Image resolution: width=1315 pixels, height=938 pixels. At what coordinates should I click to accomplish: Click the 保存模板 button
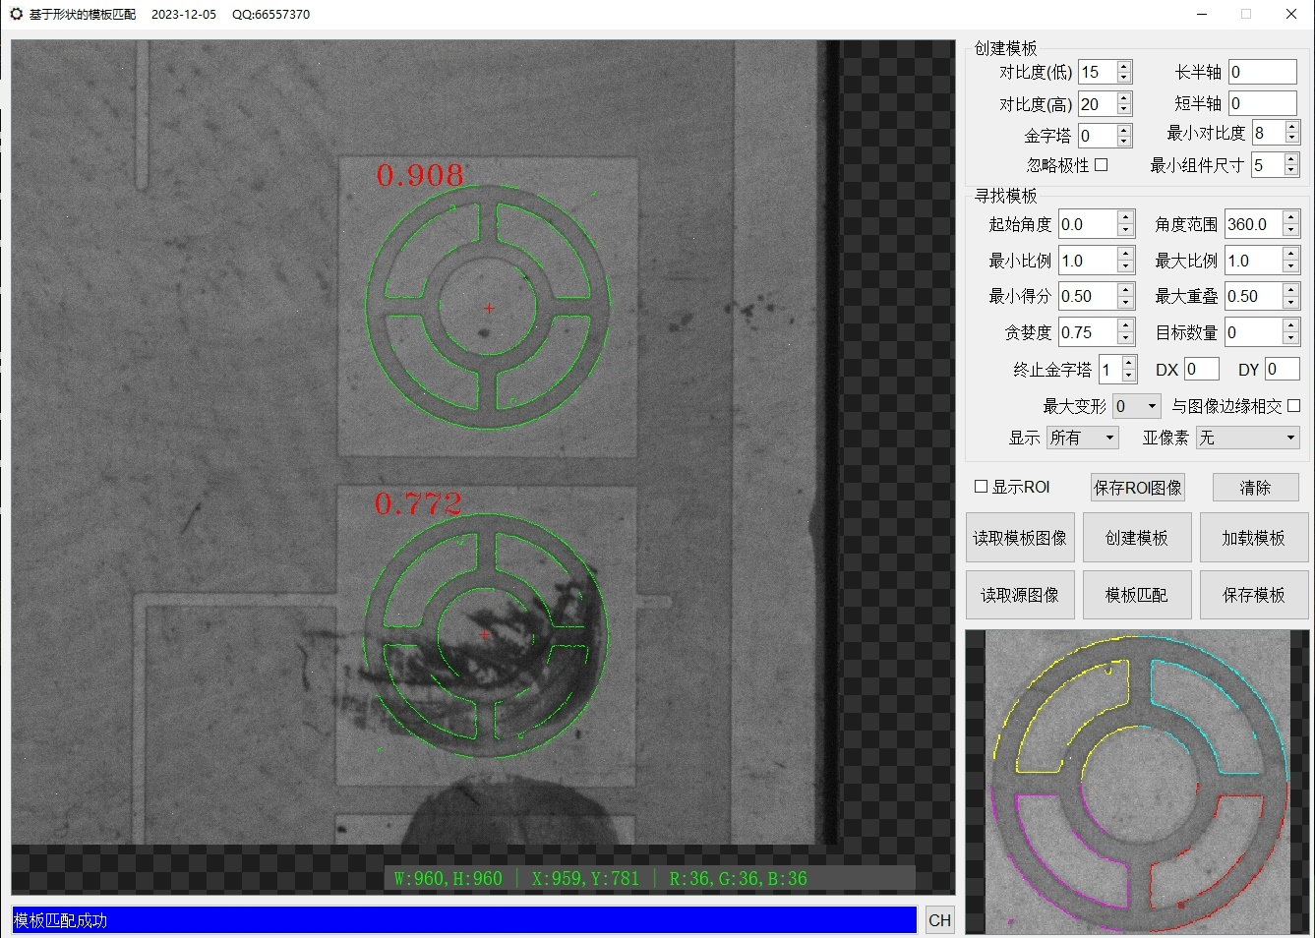tap(1254, 595)
